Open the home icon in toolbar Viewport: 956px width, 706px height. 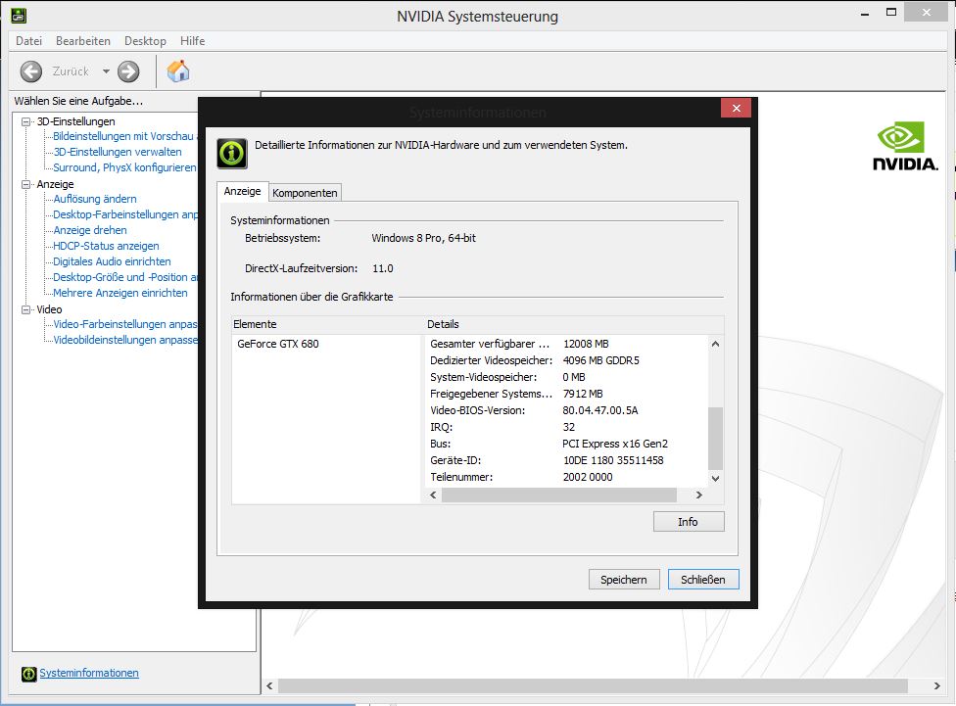point(178,71)
